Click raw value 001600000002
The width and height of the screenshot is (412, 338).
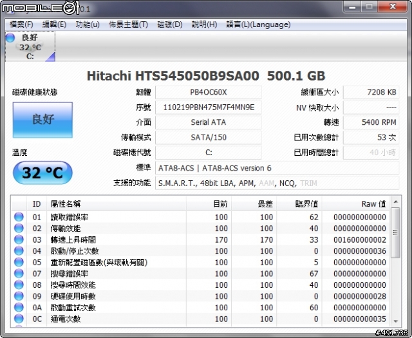(x=360, y=239)
